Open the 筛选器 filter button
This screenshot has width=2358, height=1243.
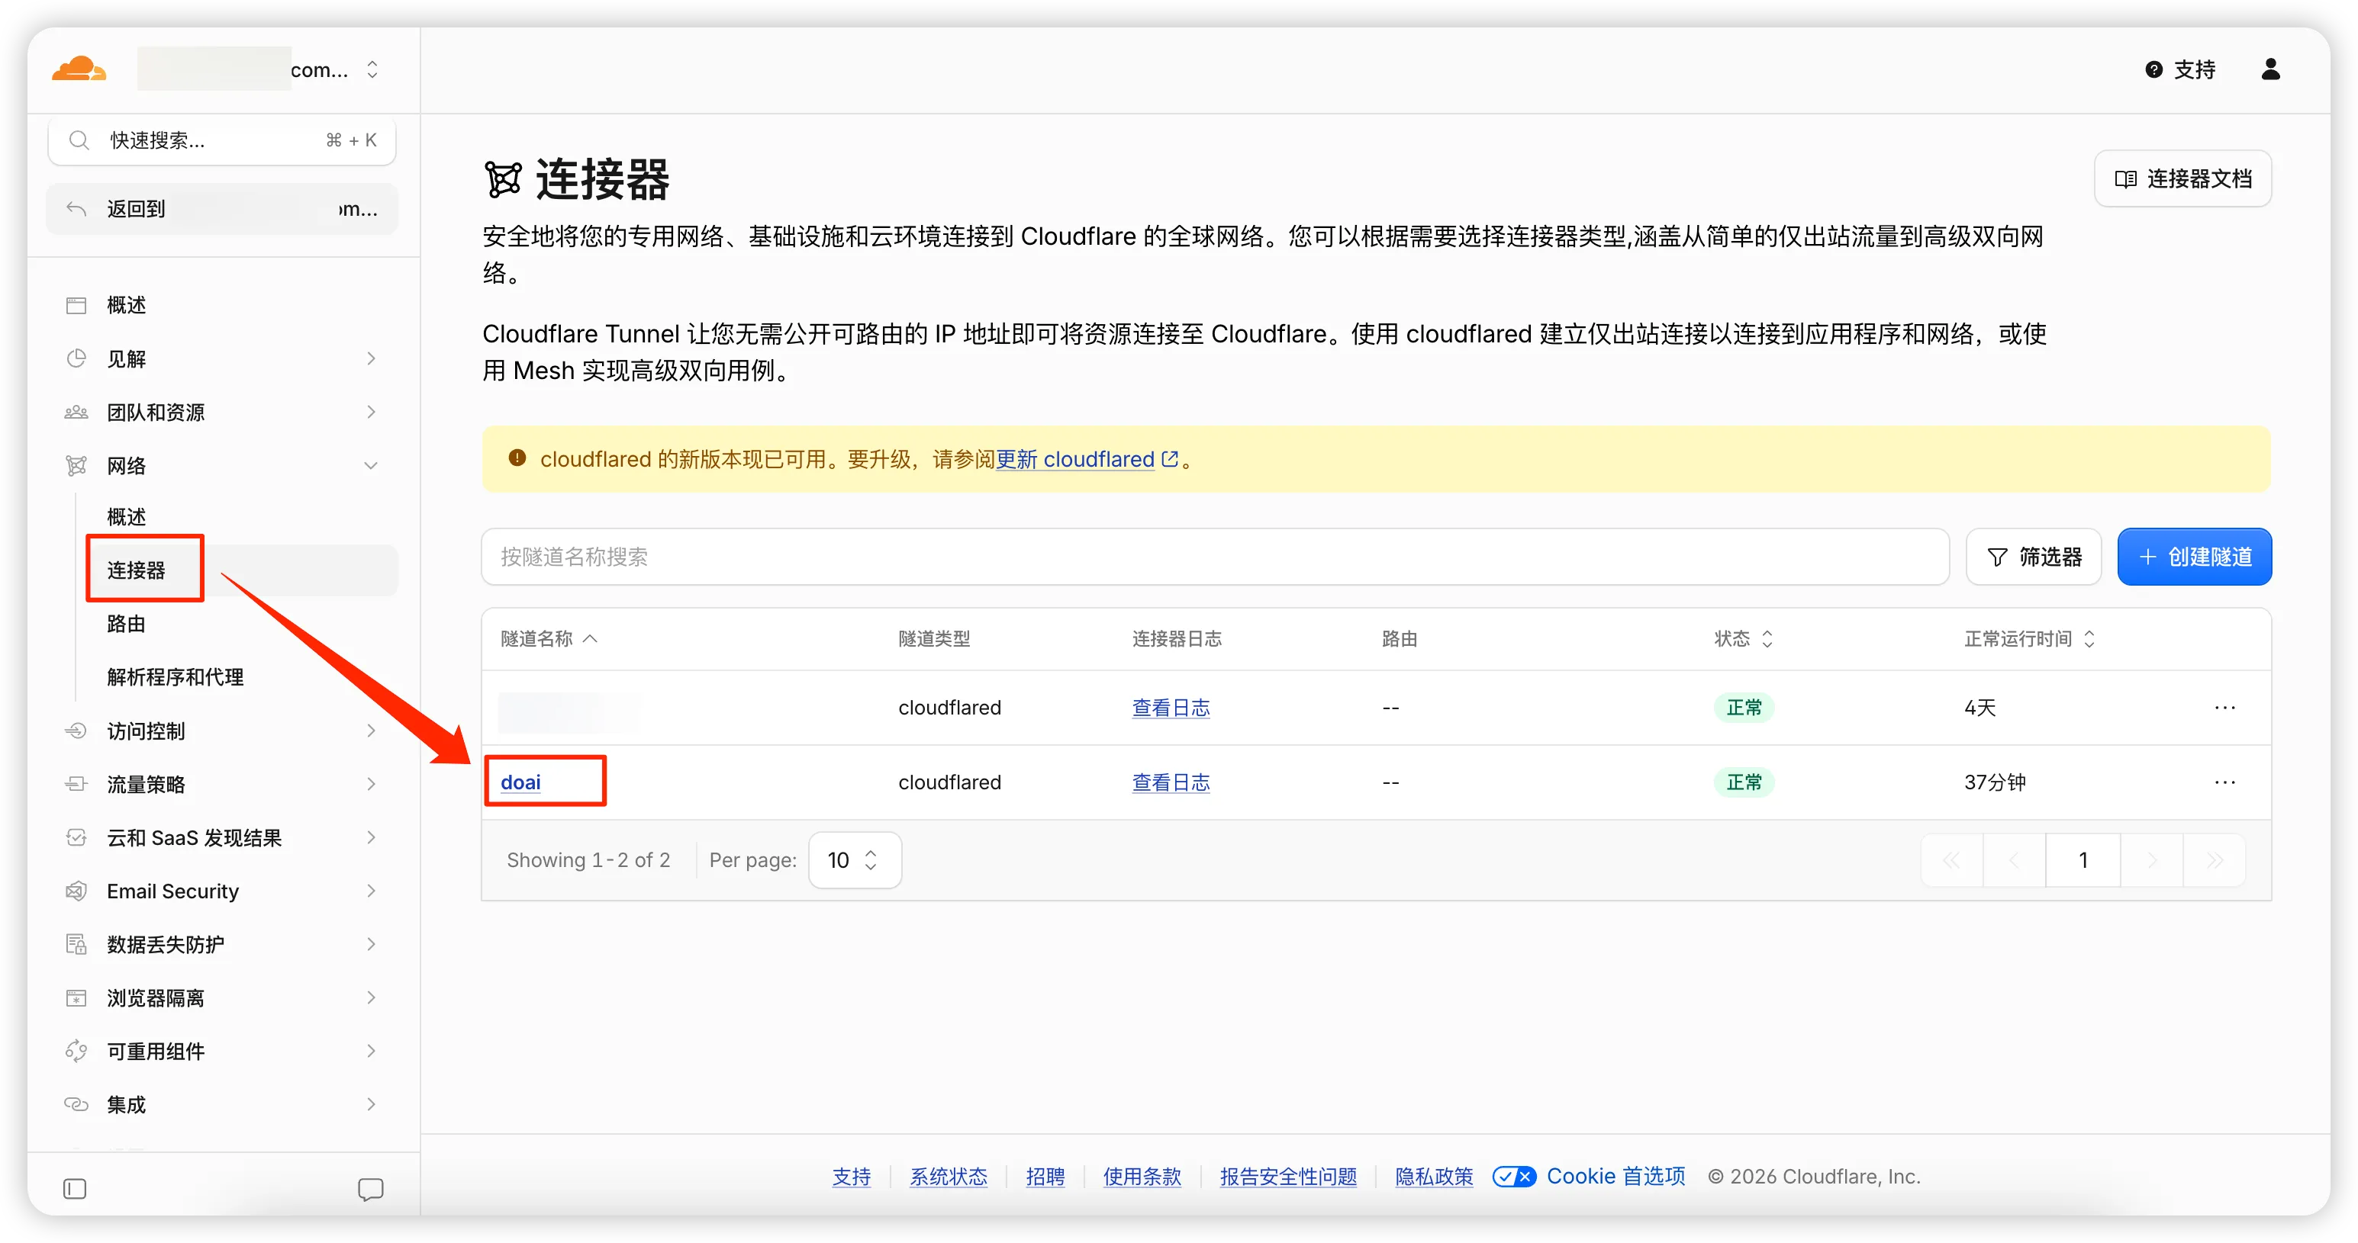click(x=2034, y=557)
